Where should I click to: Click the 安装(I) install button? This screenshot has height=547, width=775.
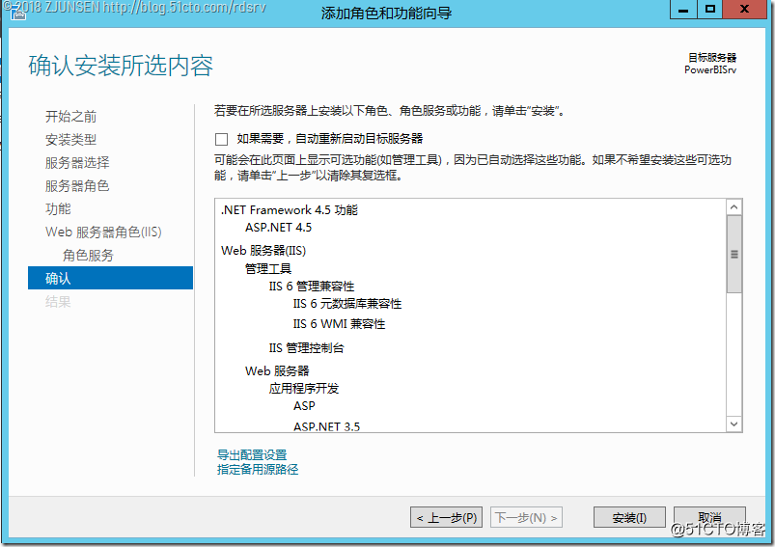click(629, 517)
